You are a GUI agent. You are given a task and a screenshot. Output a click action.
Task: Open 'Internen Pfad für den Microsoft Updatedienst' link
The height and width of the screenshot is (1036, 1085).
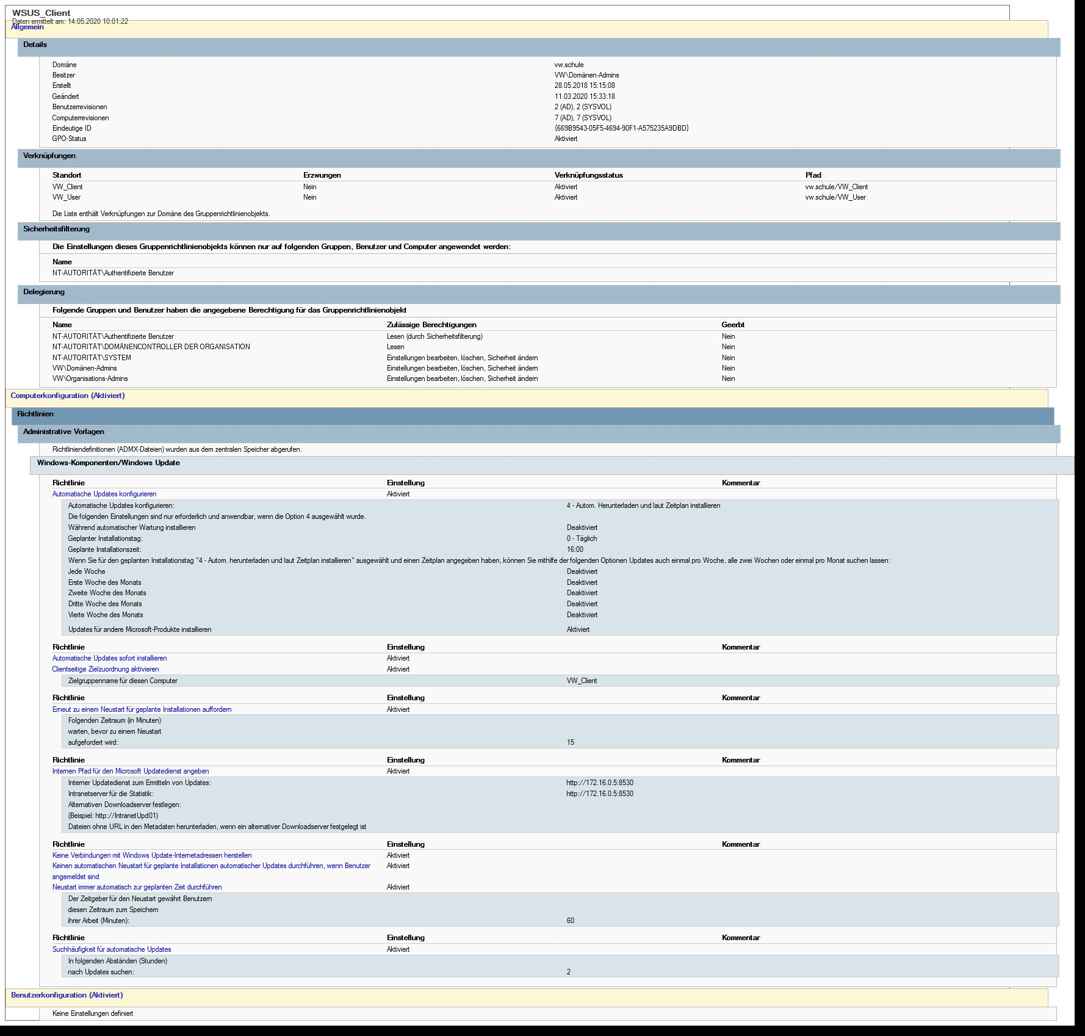click(x=131, y=771)
